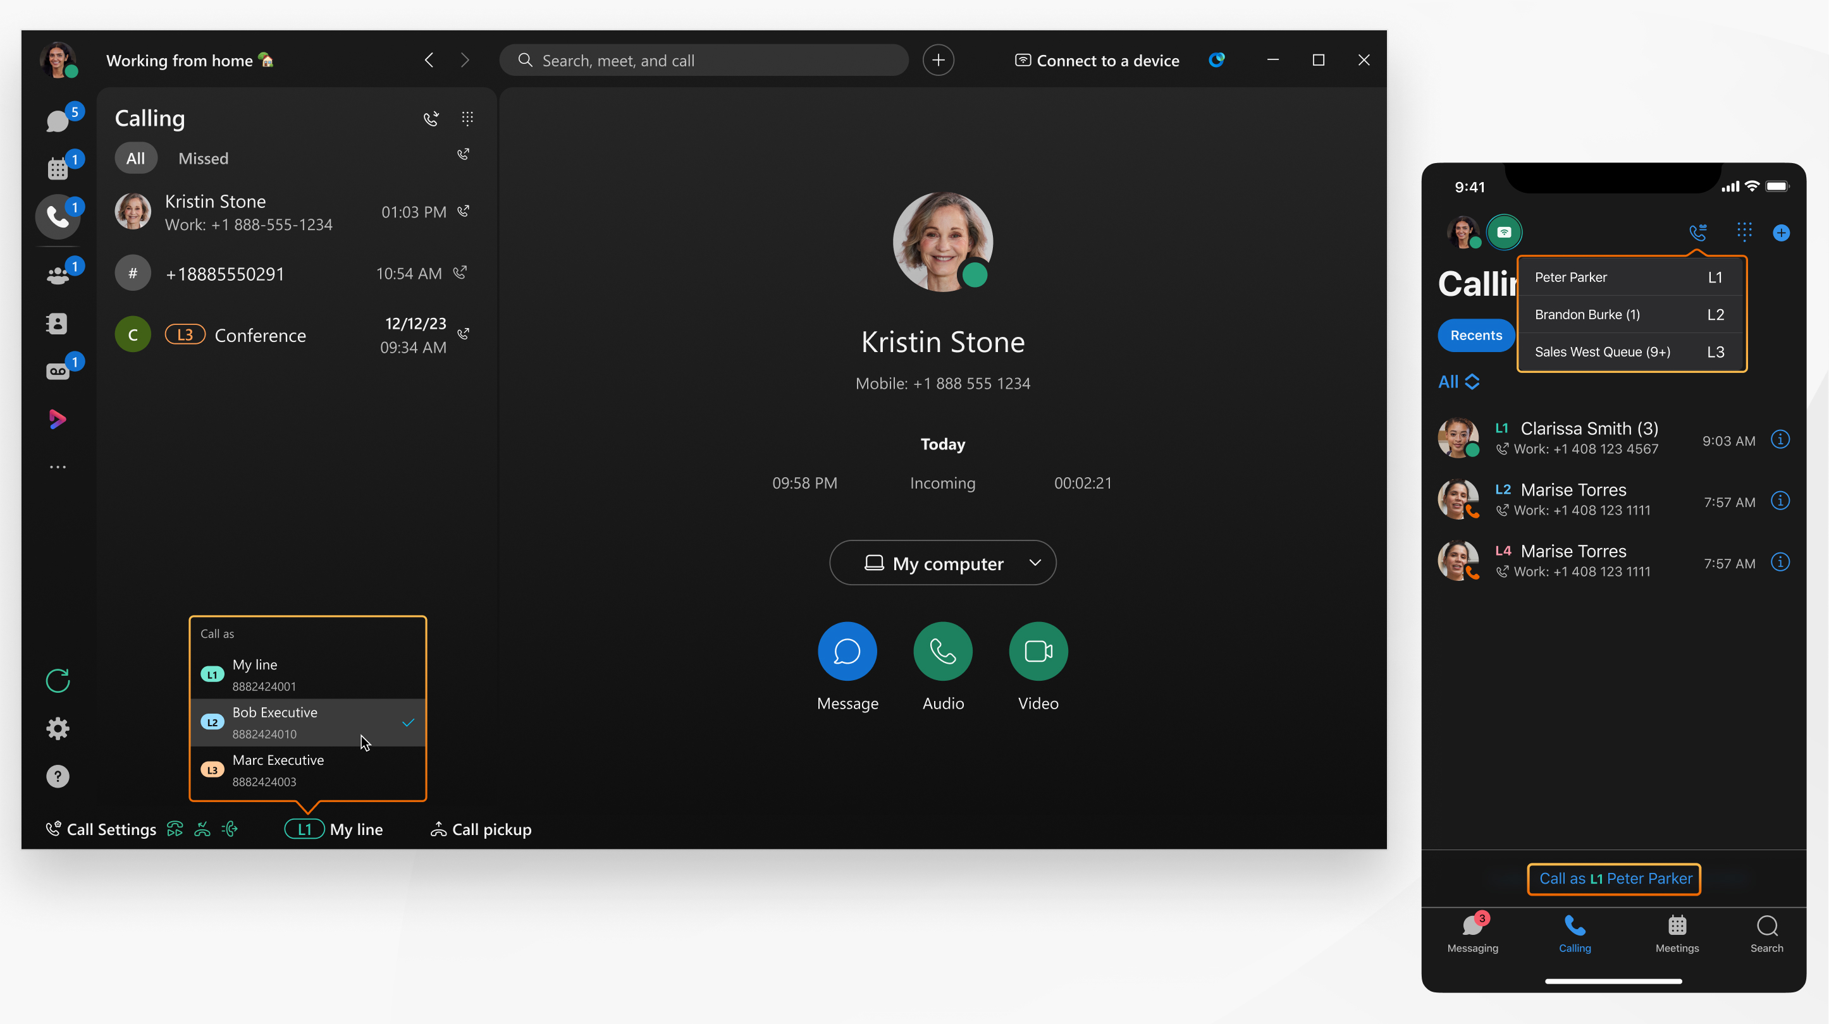Click the Message button for Kristin Stone
The image size is (1829, 1024).
[x=847, y=652]
